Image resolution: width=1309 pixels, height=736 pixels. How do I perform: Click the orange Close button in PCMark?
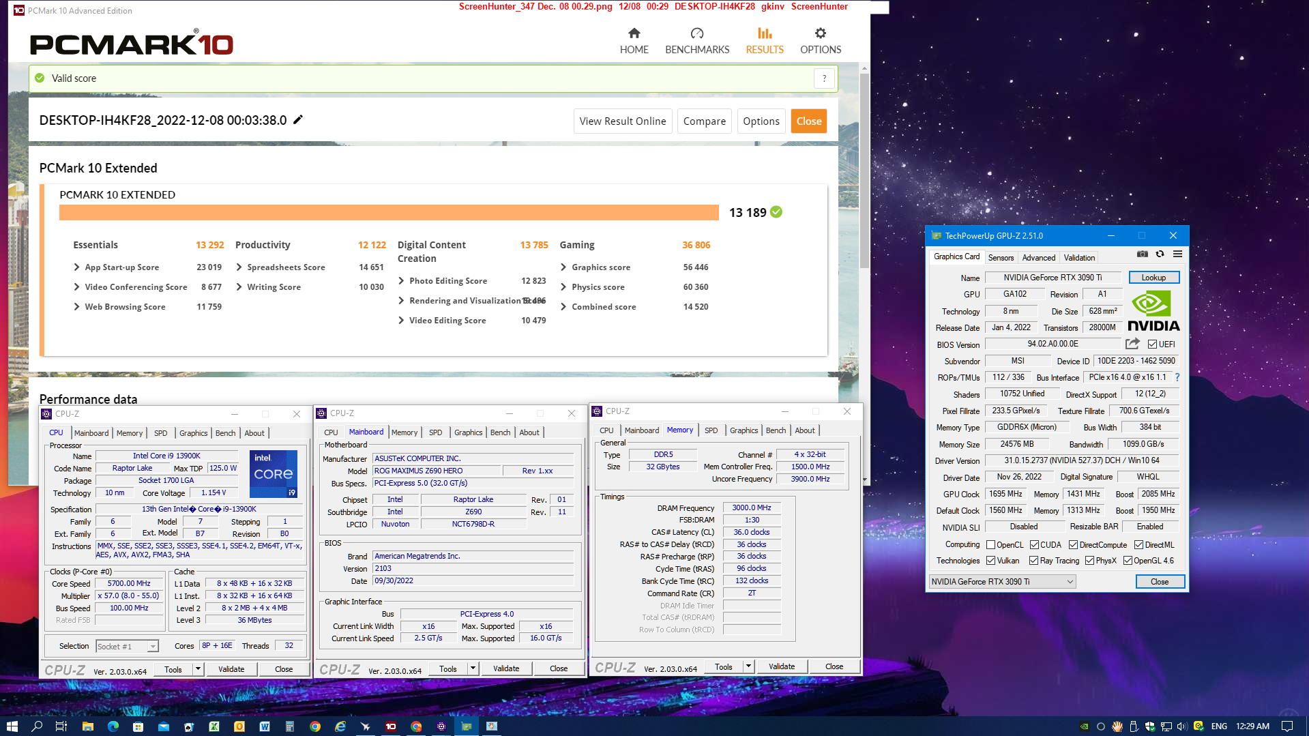(x=809, y=121)
